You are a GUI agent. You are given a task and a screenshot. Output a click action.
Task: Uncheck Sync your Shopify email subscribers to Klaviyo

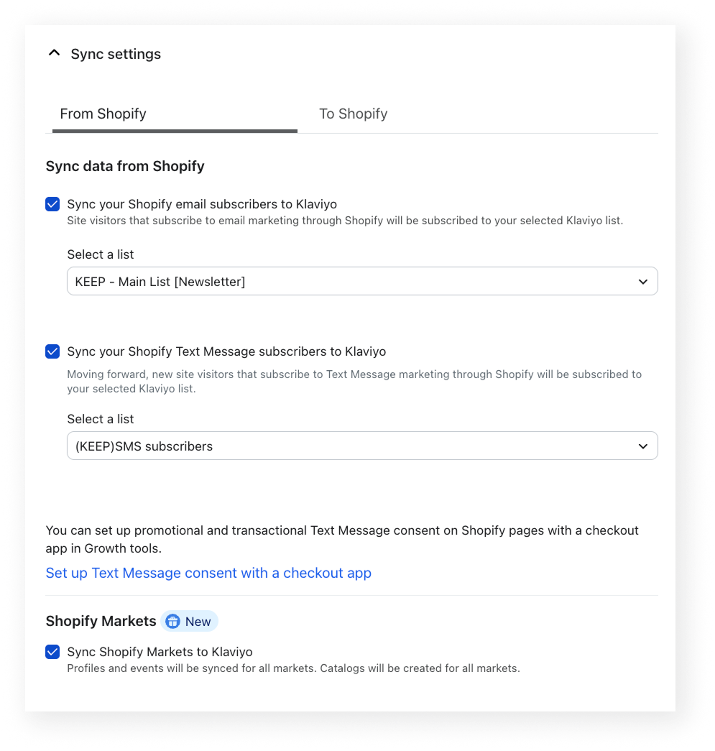(x=52, y=204)
